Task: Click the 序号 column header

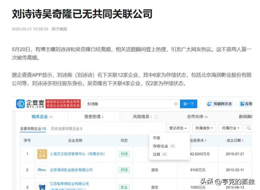Action: pos(27,141)
